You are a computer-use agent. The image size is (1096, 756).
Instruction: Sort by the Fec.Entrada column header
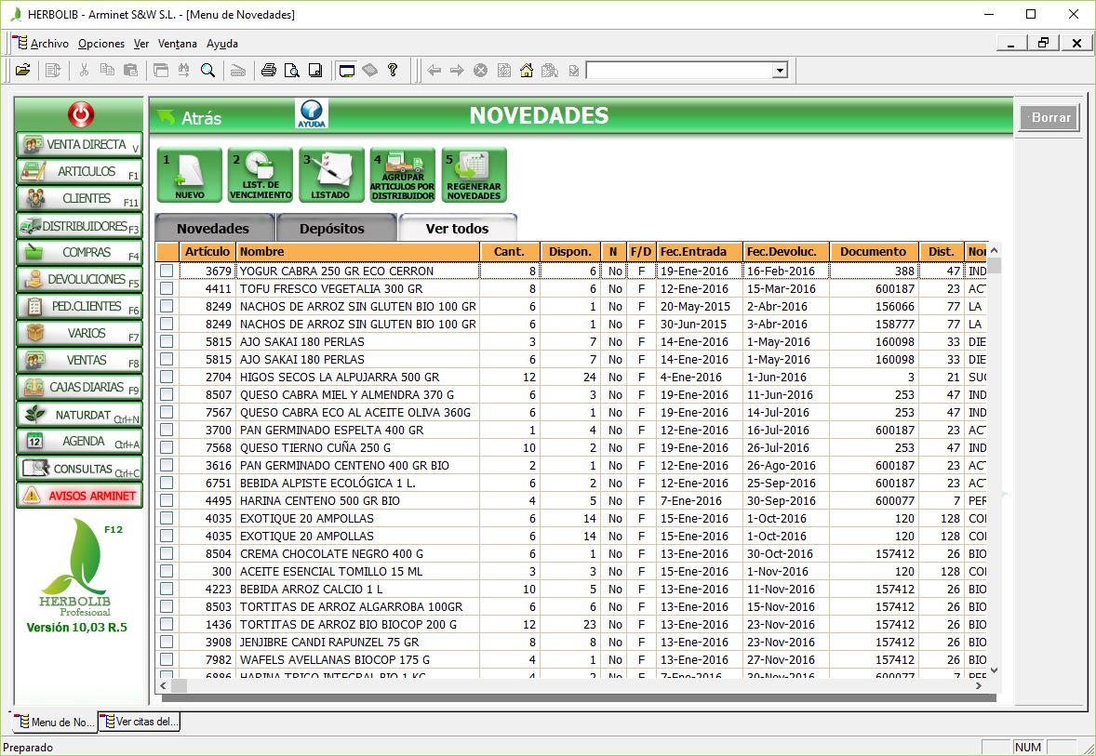[x=700, y=251]
